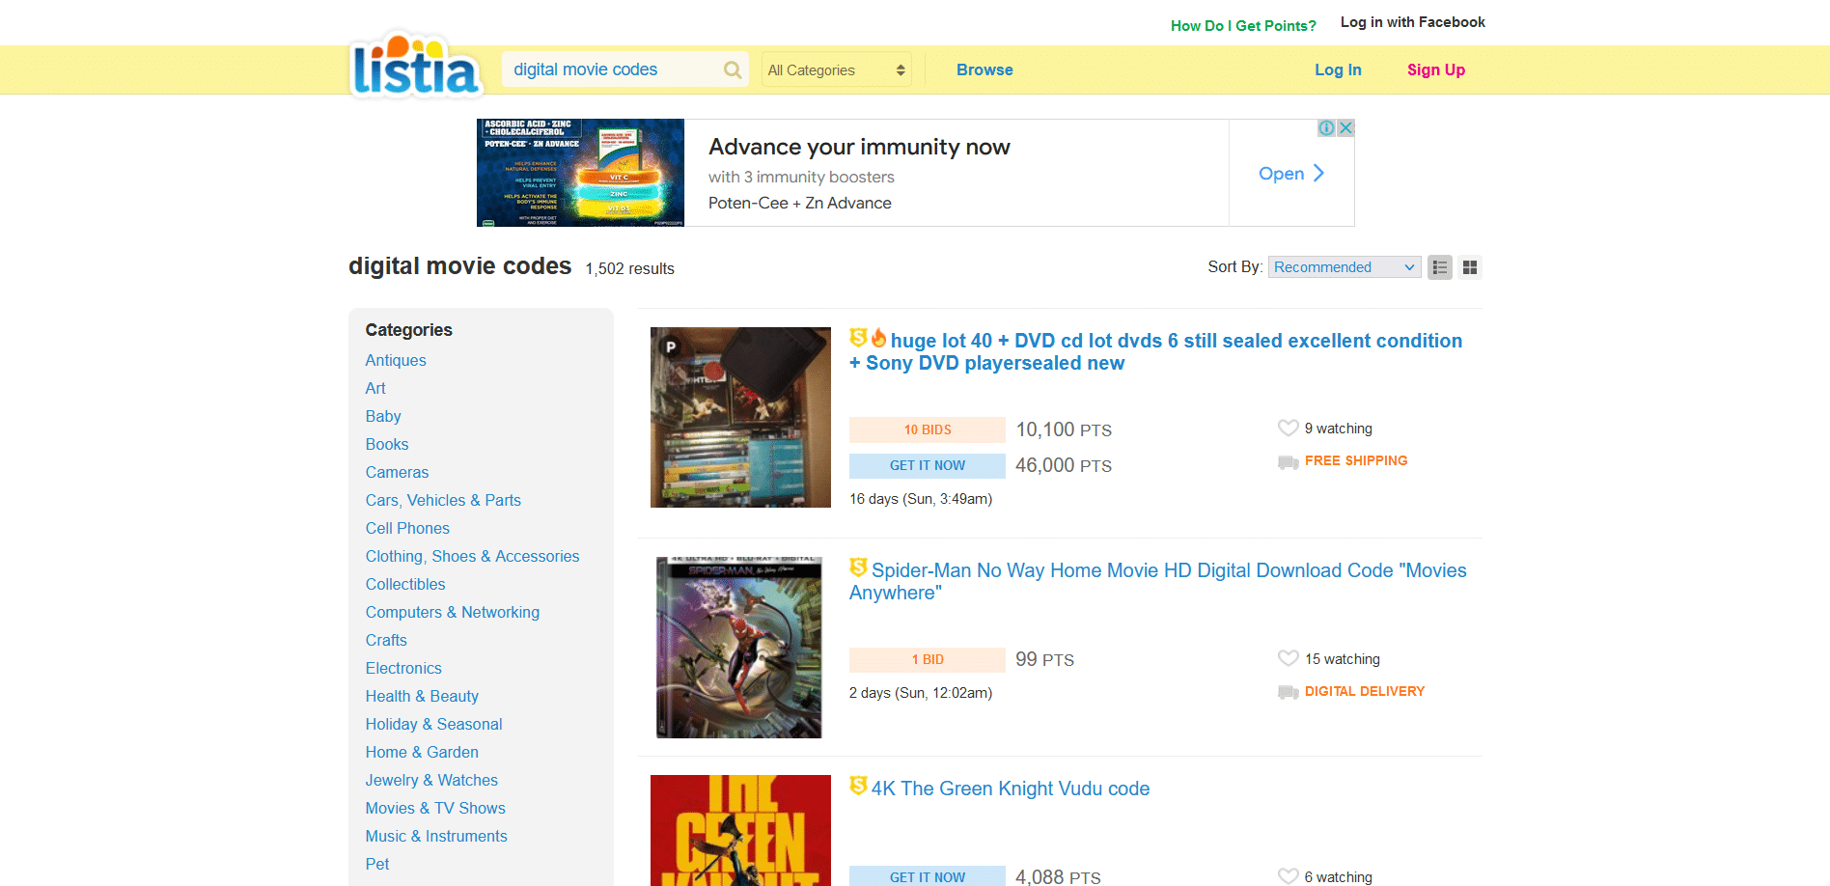Viewport: 1830px width, 886px height.
Task: Click verified badge on Spider-Man listing
Action: [x=858, y=568]
